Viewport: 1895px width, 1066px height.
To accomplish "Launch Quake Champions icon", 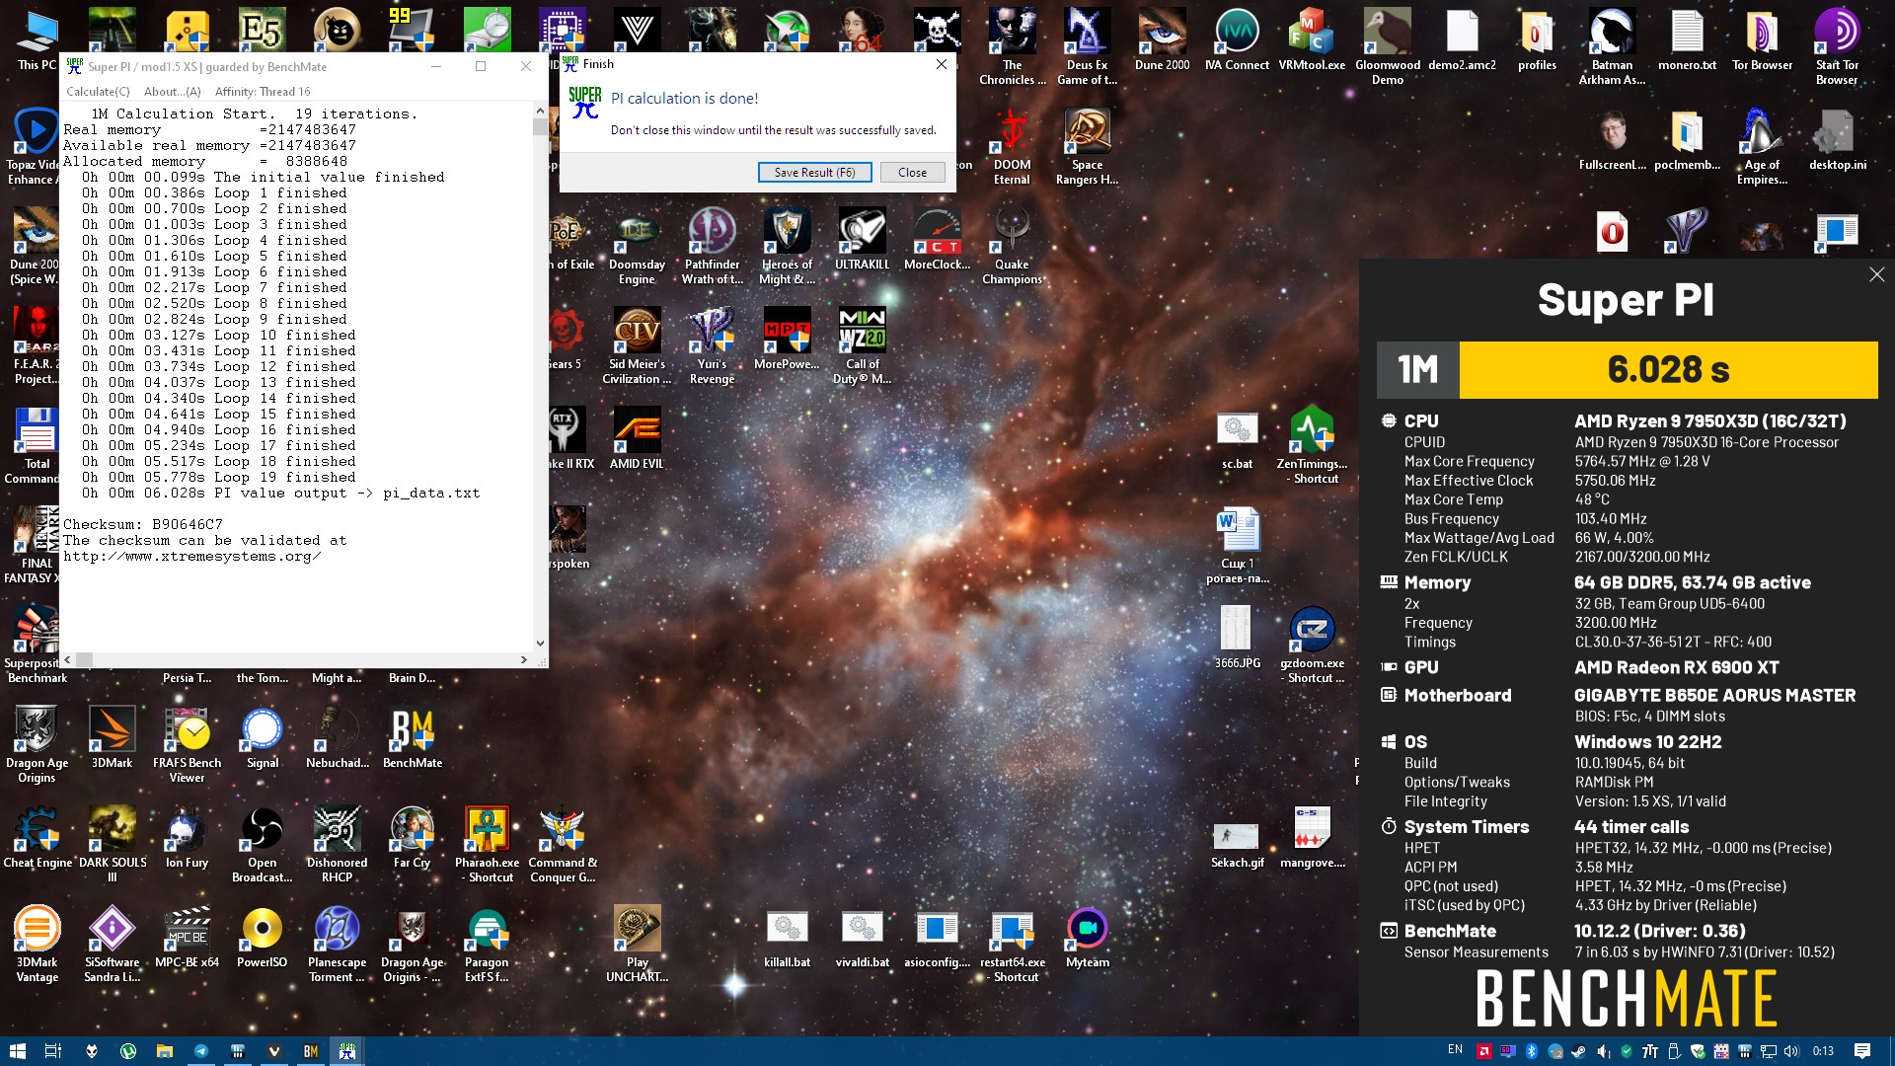I will click(x=1013, y=247).
